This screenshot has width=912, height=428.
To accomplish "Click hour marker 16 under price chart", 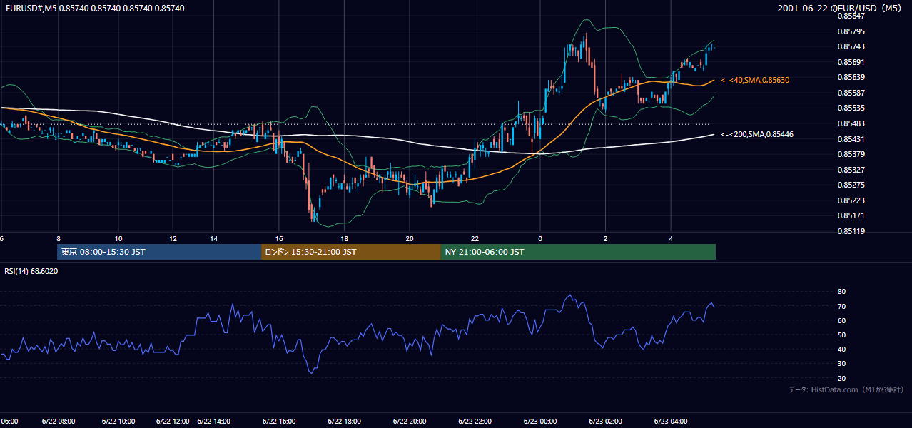I will tap(279, 238).
